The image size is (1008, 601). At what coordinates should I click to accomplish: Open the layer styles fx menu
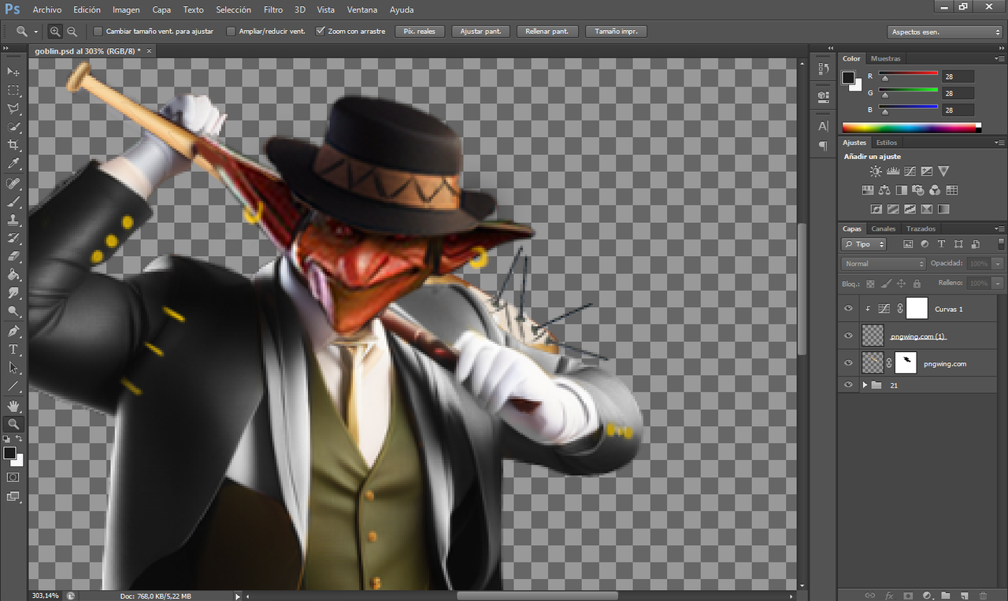(889, 595)
